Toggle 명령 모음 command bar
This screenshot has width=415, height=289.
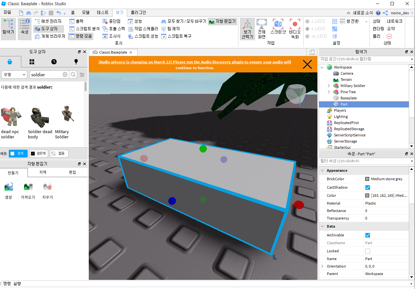[x=81, y=36]
